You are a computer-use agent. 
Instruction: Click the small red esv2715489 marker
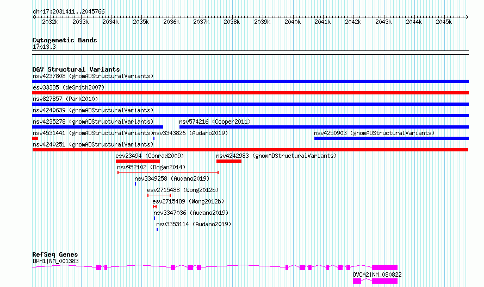(x=154, y=207)
